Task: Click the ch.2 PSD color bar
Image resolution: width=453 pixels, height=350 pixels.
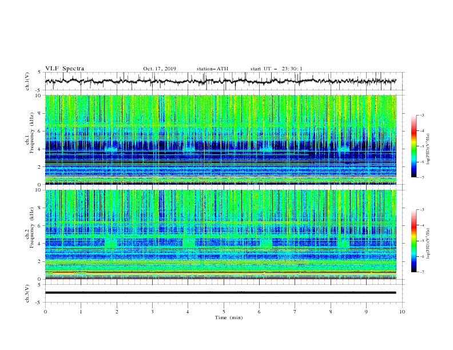Action: (414, 241)
